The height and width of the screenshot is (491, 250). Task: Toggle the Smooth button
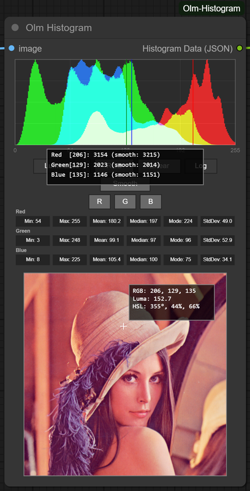(x=125, y=184)
